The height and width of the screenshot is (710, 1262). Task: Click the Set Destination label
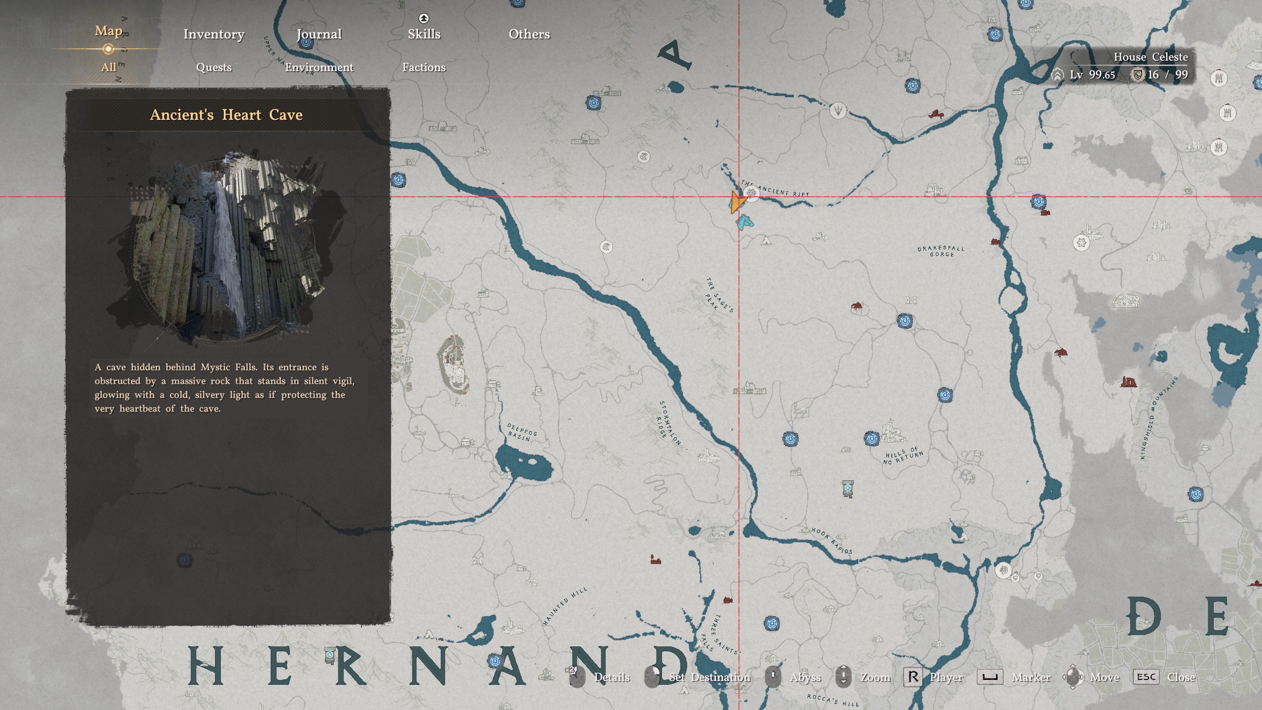point(709,677)
